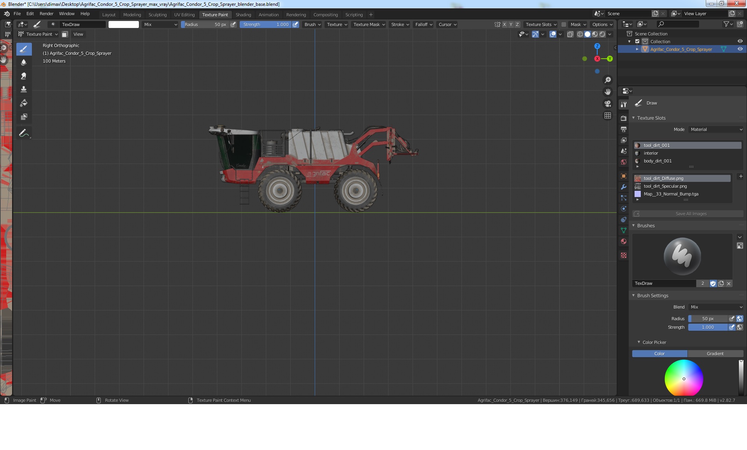Screen dimensions: 747x450
Task: Open the Texture Mask popover
Action: coord(369,24)
